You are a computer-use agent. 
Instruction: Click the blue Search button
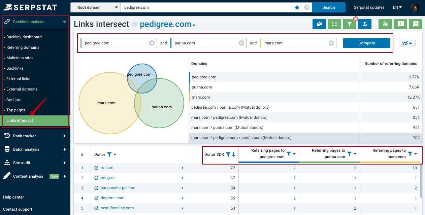pyautogui.click(x=329, y=7)
